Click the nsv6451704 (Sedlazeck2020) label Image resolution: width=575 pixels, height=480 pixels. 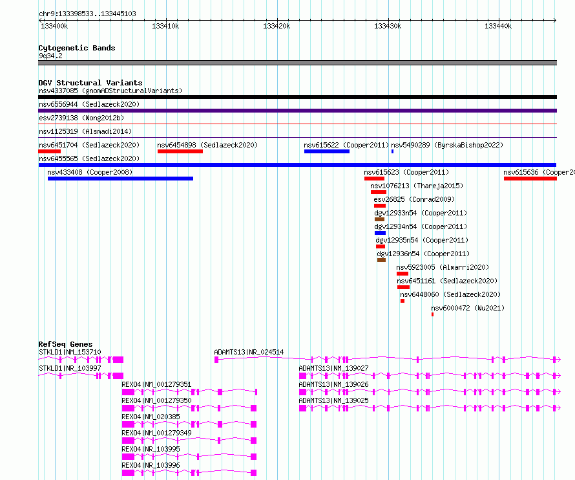(x=89, y=145)
